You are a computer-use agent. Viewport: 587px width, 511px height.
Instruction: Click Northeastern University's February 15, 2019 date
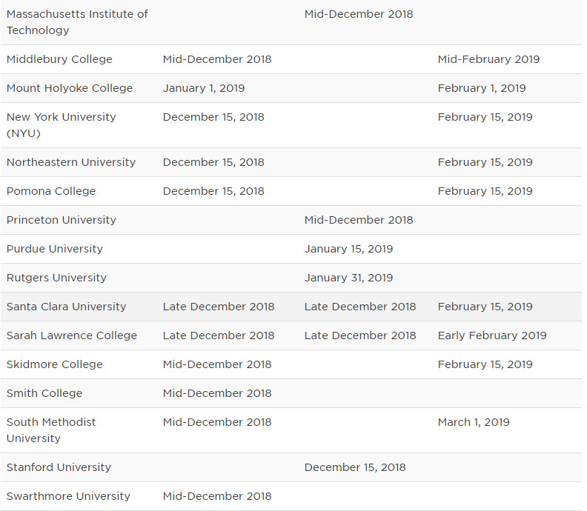[x=485, y=162]
